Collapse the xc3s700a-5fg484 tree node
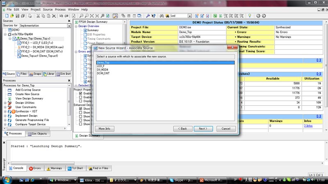 coord(5,34)
